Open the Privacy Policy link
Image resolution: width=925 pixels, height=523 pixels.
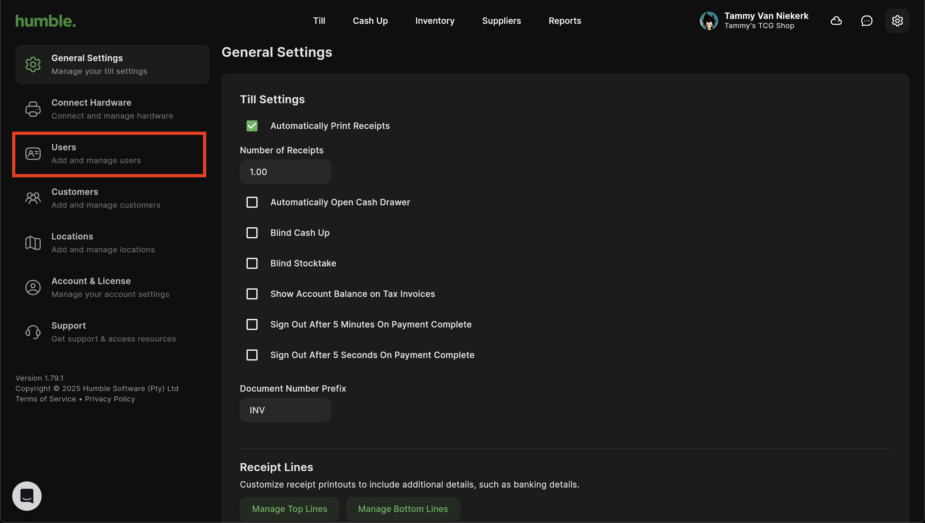(x=110, y=399)
